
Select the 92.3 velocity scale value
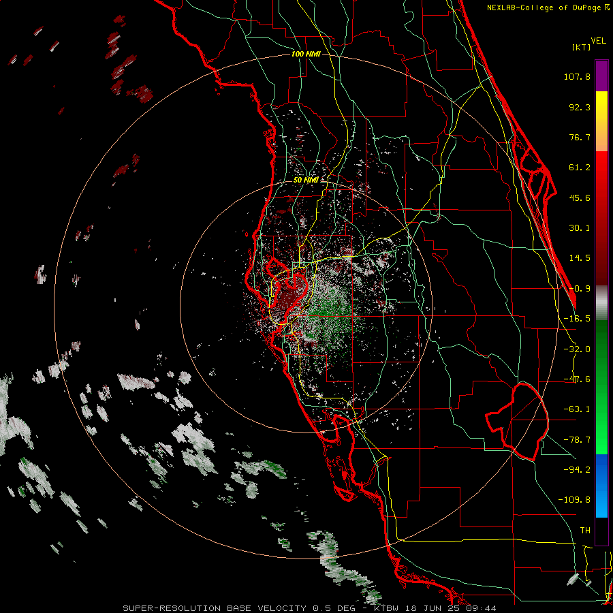click(580, 107)
